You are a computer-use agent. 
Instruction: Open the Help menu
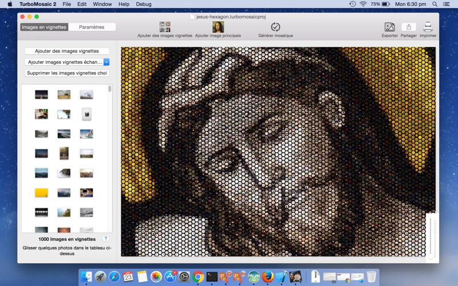(x=124, y=4)
